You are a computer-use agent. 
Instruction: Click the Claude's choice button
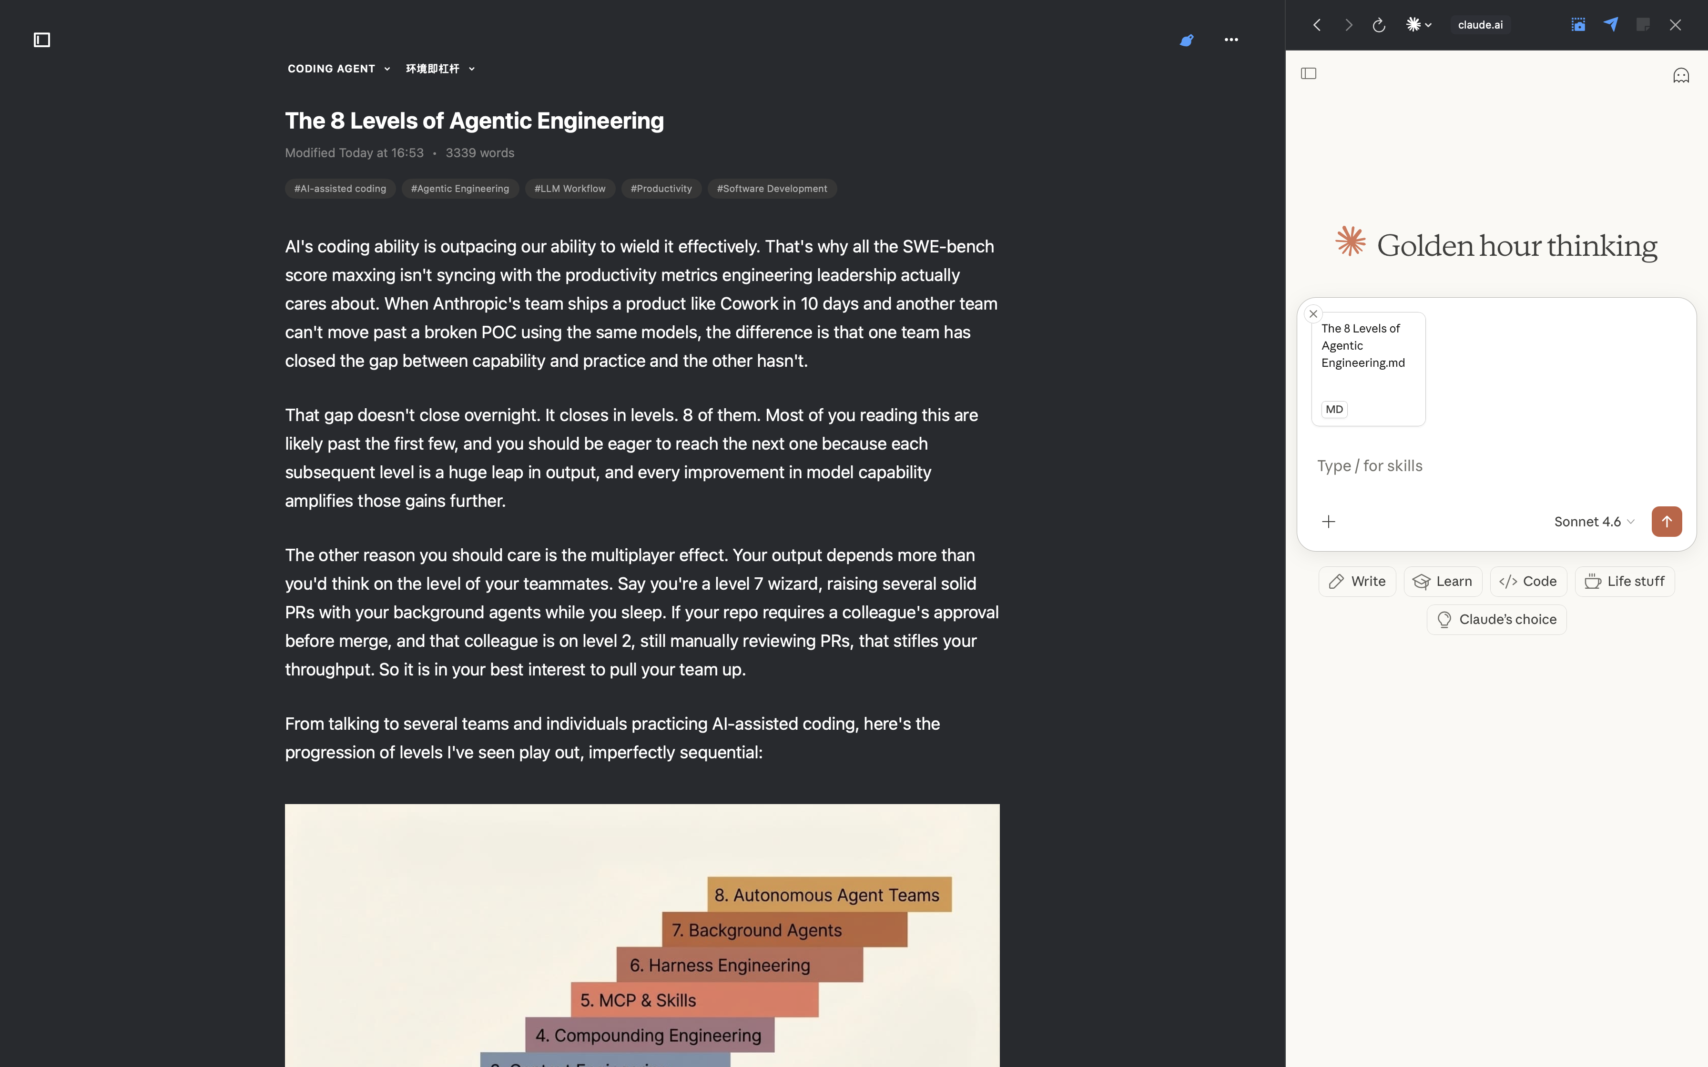(1496, 620)
